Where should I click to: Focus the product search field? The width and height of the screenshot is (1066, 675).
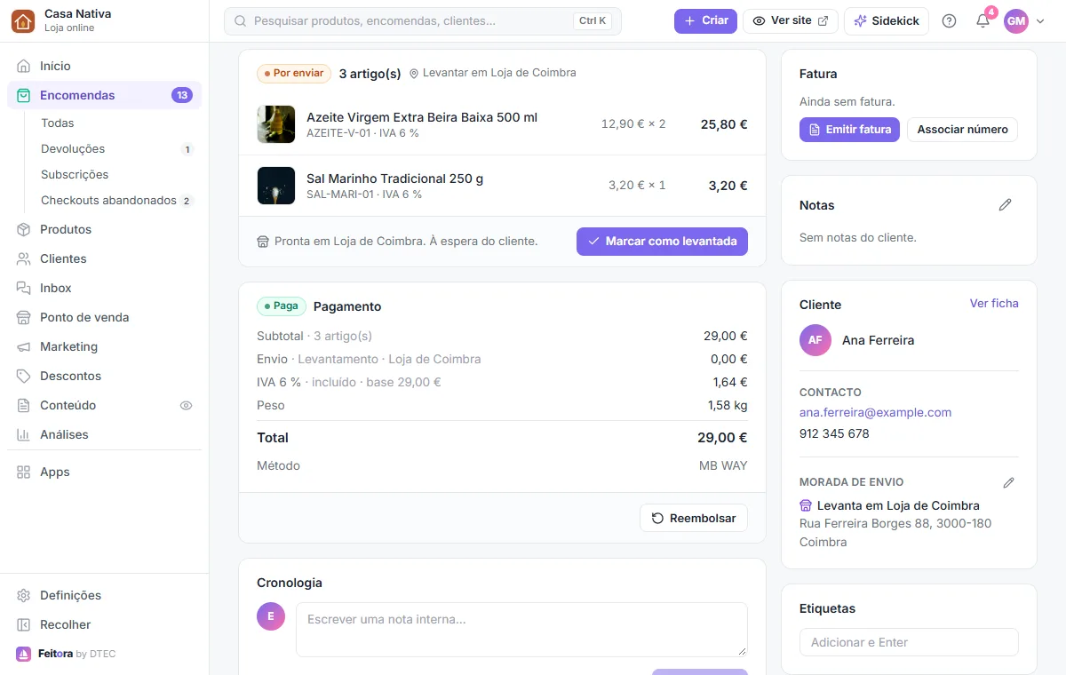423,21
